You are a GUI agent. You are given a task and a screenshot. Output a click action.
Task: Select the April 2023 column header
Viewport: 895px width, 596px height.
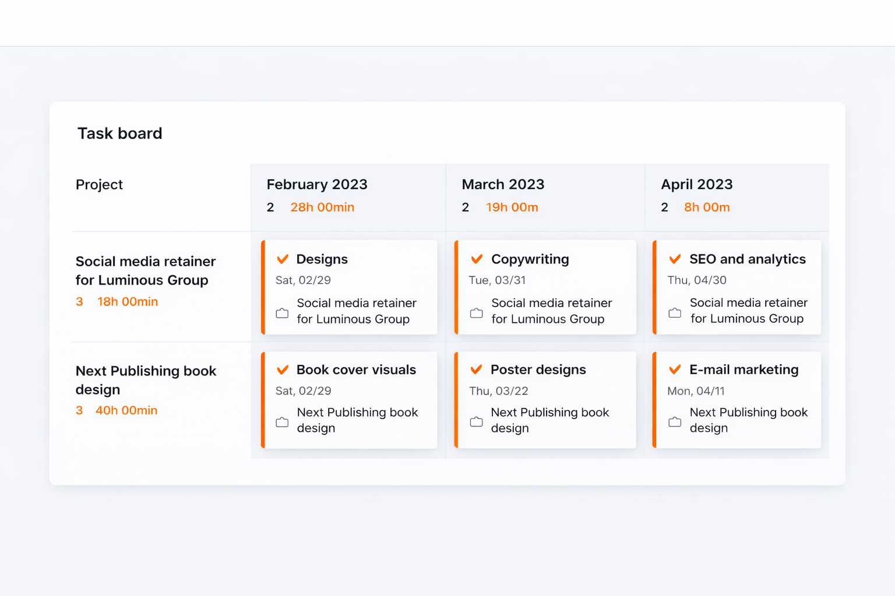tap(696, 185)
